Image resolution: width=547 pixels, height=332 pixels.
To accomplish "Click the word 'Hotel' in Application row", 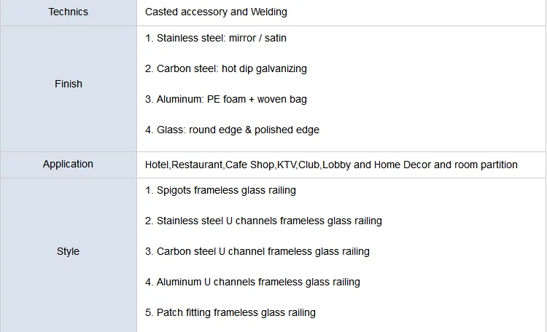I will tap(157, 165).
